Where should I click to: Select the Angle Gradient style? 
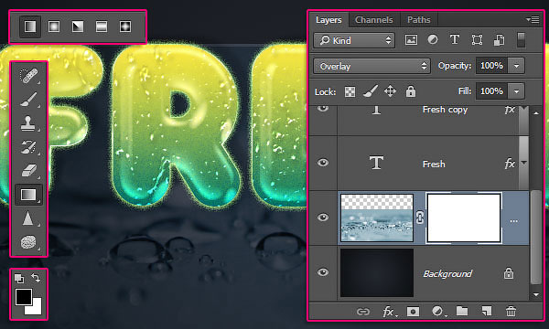78,27
